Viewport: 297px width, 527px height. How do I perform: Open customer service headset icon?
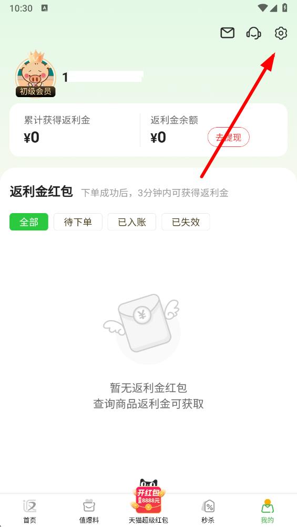pos(253,33)
